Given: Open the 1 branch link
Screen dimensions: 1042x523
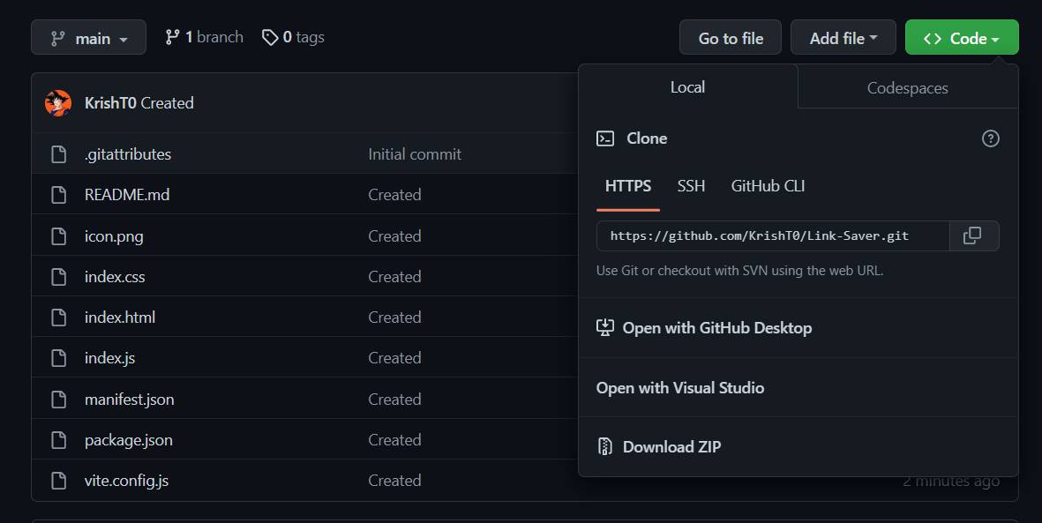Looking at the screenshot, I should pyautogui.click(x=204, y=37).
